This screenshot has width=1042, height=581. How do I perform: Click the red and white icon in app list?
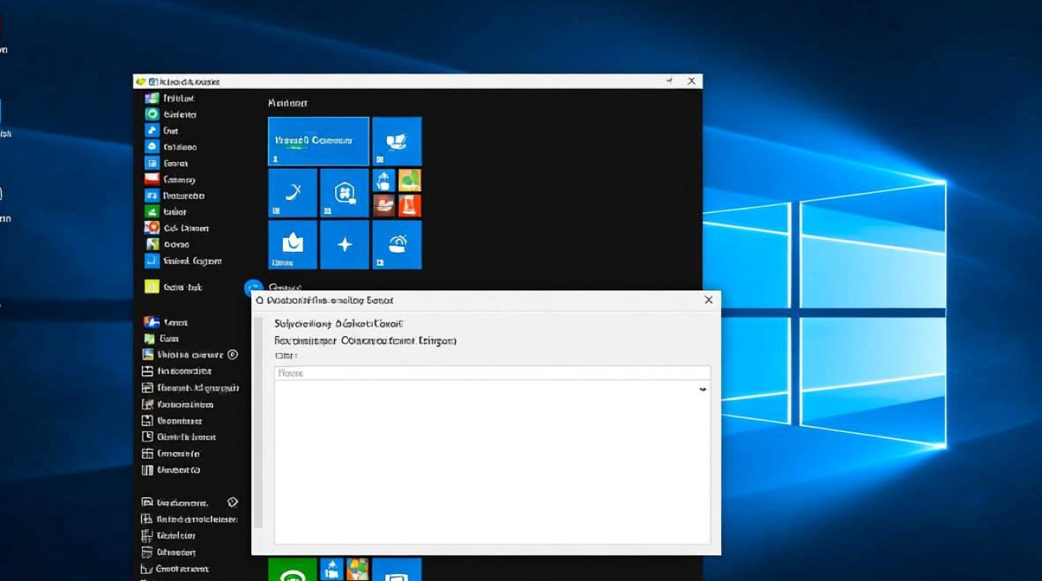(152, 179)
